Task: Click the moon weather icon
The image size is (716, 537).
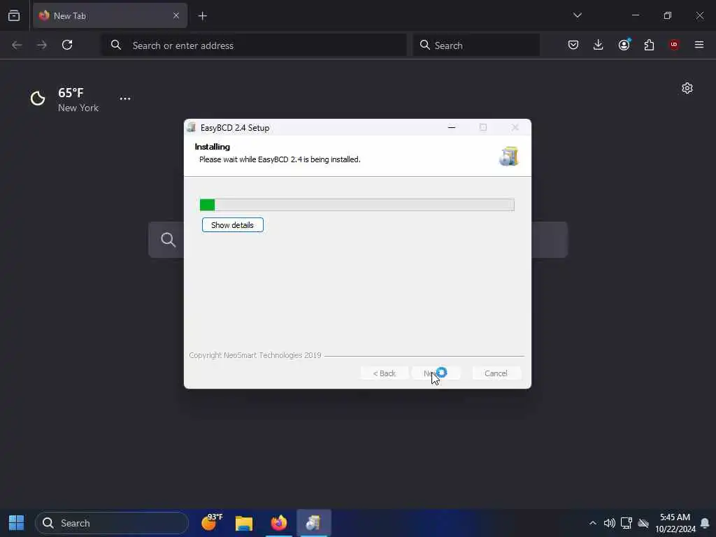Action: coord(38,98)
